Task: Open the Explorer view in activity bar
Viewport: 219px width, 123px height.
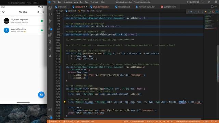Action: [x=50, y=8]
